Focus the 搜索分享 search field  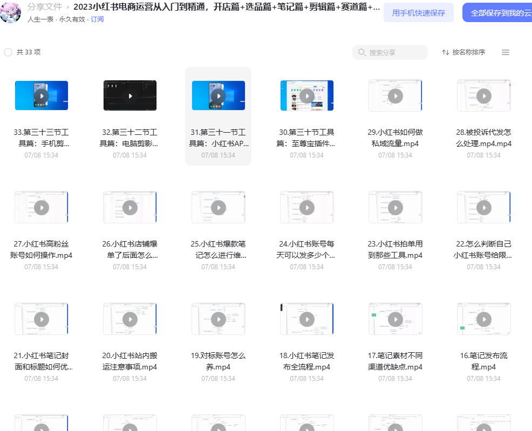coord(390,52)
